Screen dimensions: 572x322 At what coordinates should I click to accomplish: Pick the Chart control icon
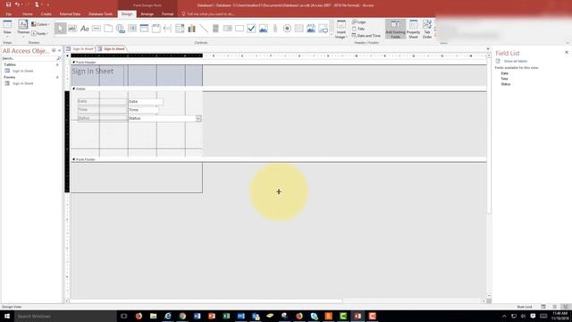pos(192,29)
